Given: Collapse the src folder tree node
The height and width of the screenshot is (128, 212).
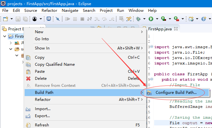Looking at the screenshot, I should pyautogui.click(x=10, y=49).
